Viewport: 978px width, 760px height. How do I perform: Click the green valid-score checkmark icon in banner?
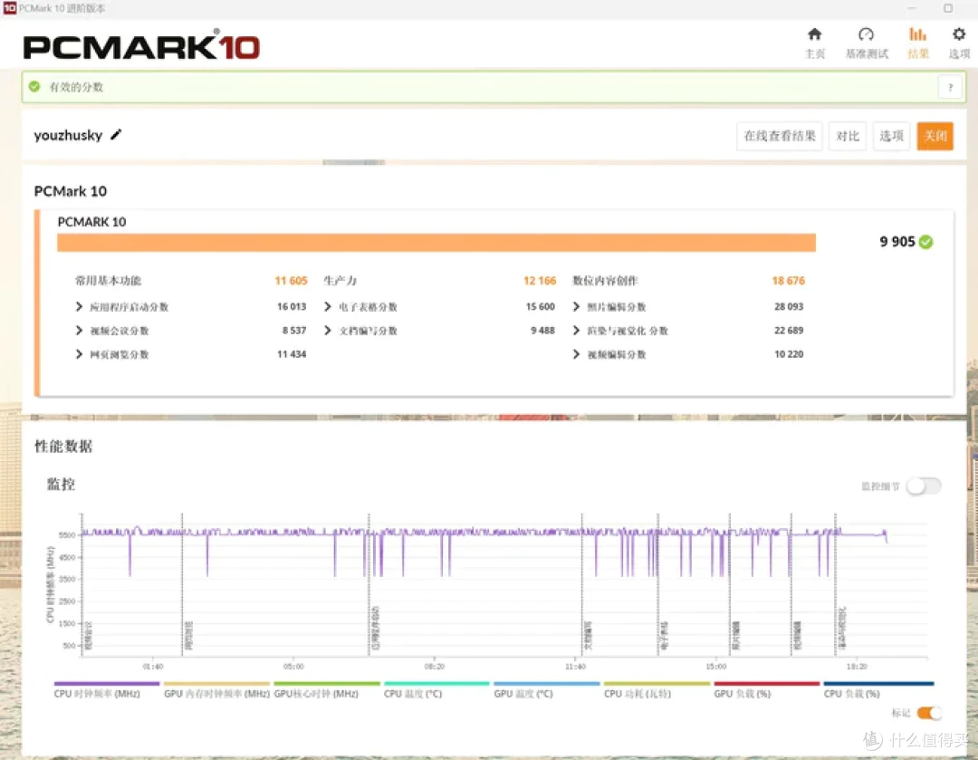tap(34, 87)
